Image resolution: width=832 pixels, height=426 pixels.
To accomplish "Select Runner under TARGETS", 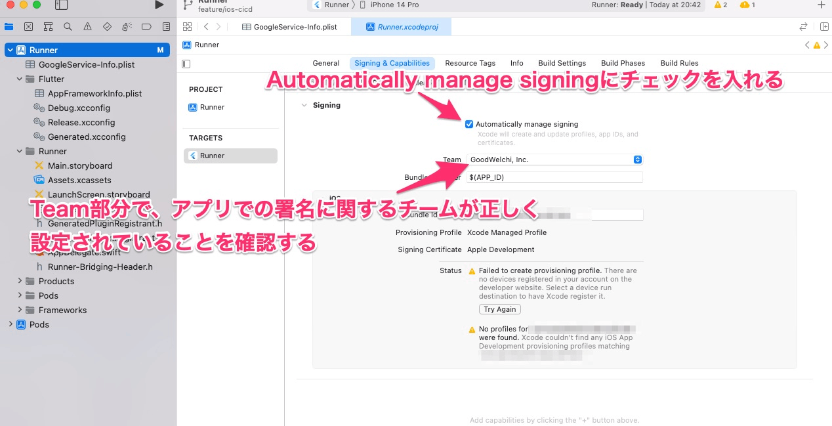I will pos(230,156).
